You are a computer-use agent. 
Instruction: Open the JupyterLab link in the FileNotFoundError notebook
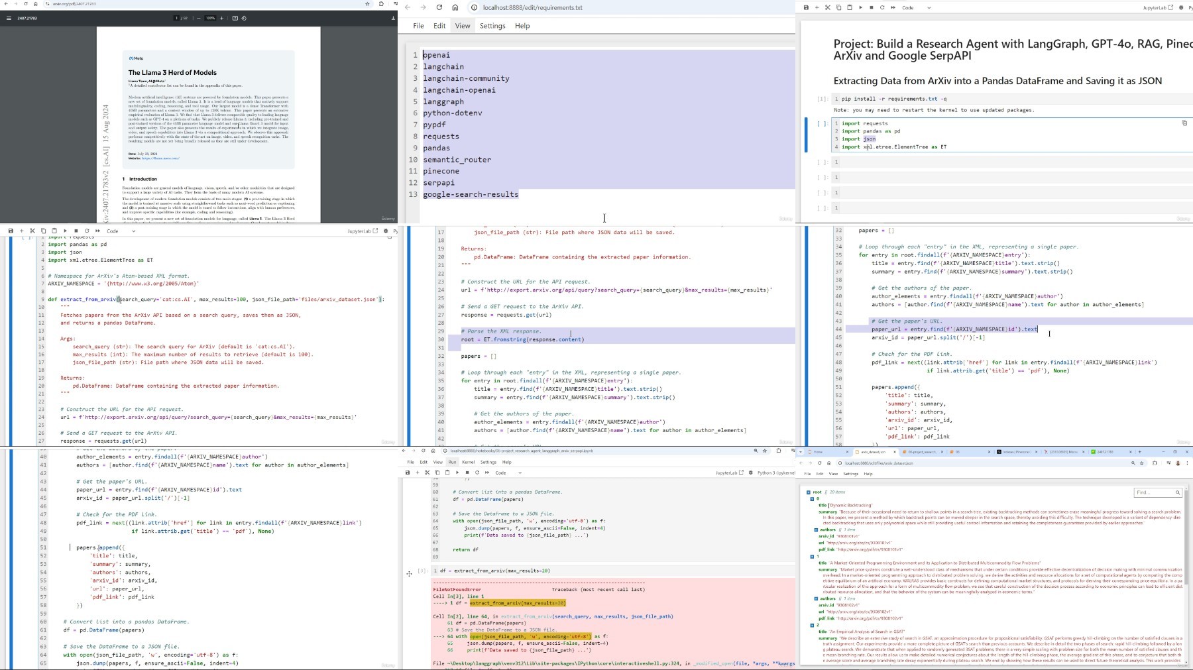(x=730, y=473)
